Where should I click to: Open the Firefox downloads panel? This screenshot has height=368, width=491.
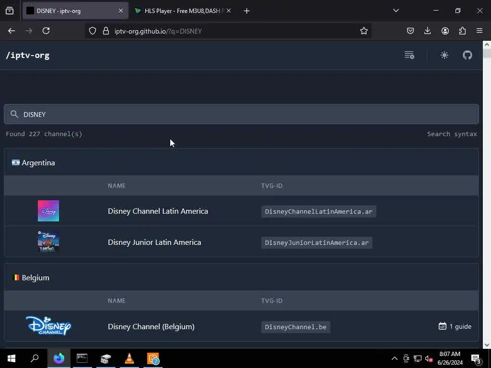(x=427, y=31)
